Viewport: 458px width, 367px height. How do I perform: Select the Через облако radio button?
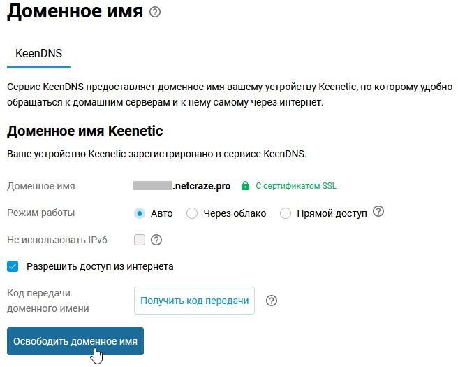[x=192, y=213]
